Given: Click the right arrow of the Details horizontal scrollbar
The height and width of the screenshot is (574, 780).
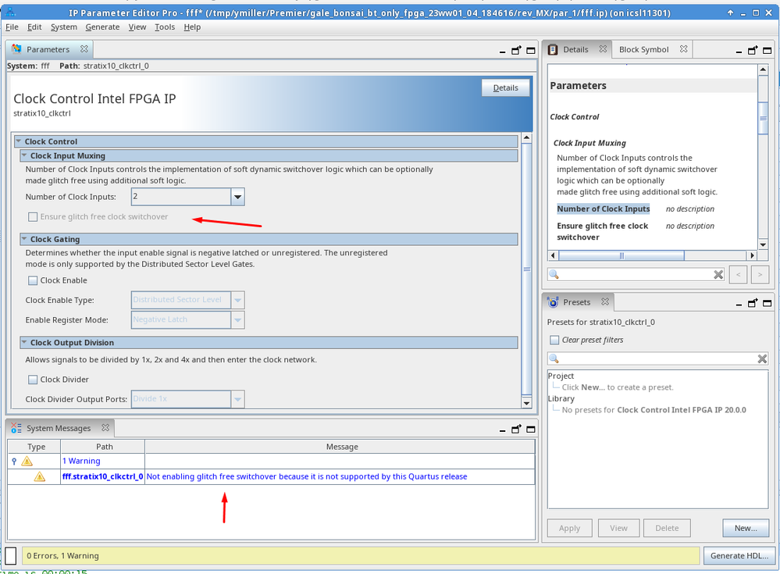Looking at the screenshot, I should coord(752,255).
